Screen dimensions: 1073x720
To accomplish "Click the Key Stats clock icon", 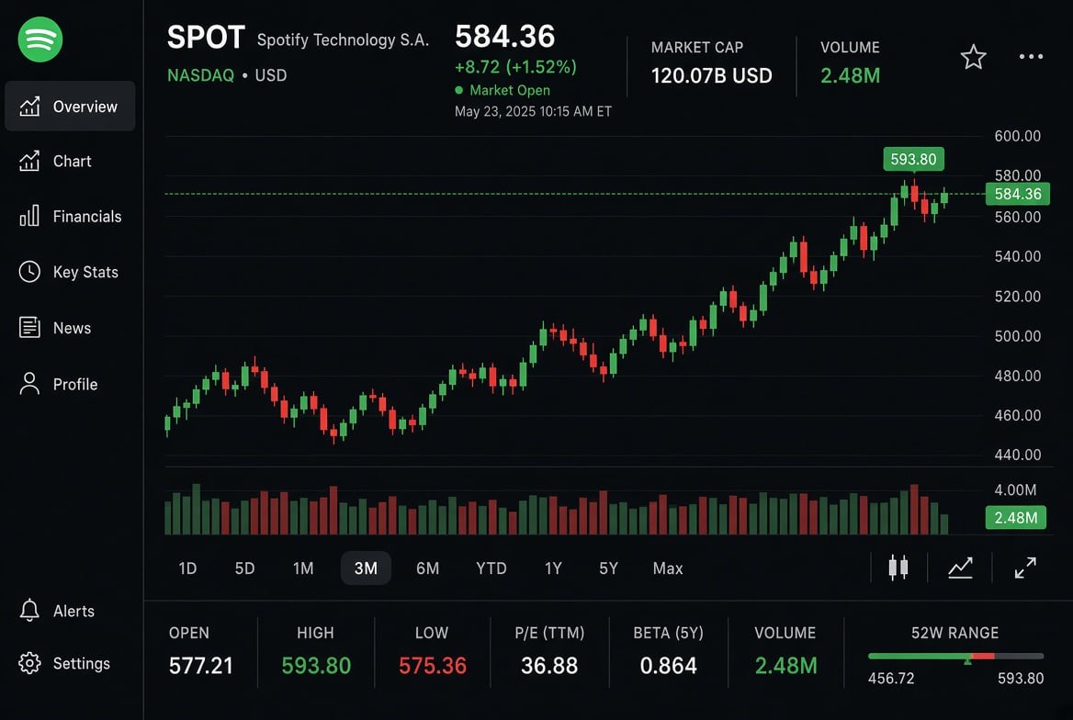I will pos(29,272).
